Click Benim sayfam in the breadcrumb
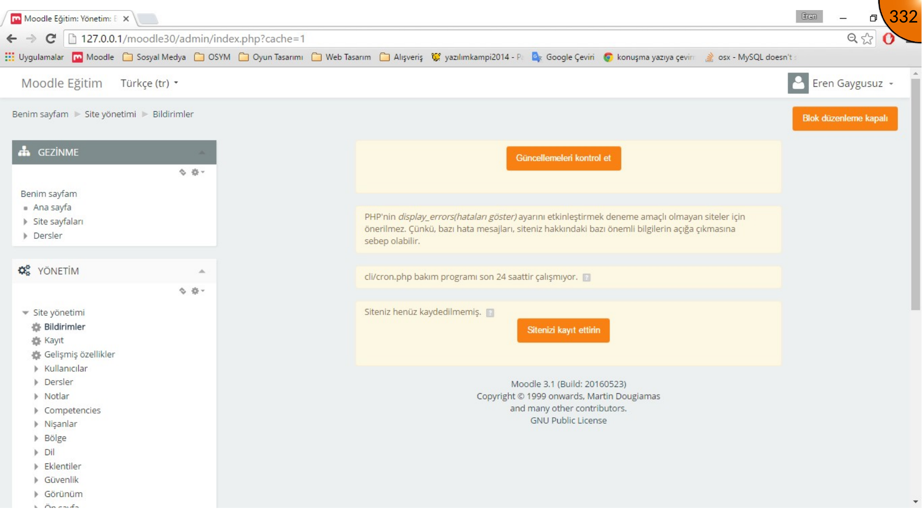 tap(40, 114)
